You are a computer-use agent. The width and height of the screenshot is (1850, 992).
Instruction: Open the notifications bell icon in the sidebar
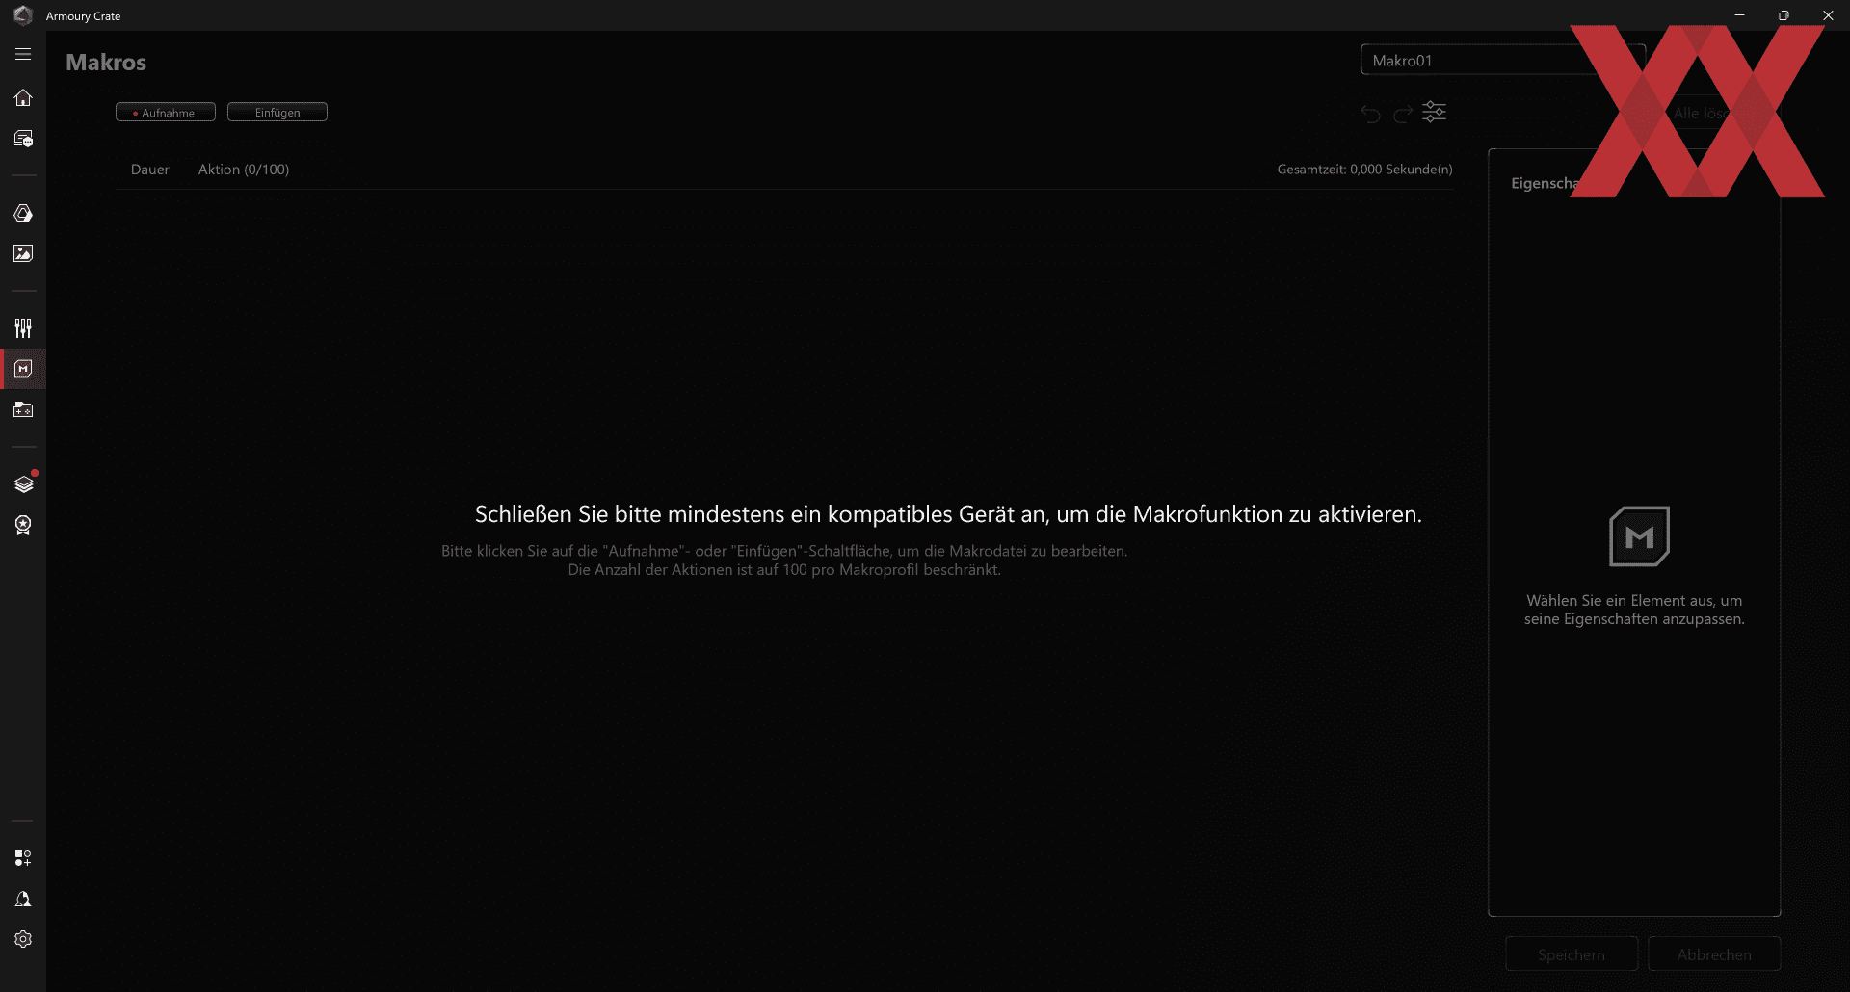click(x=23, y=899)
